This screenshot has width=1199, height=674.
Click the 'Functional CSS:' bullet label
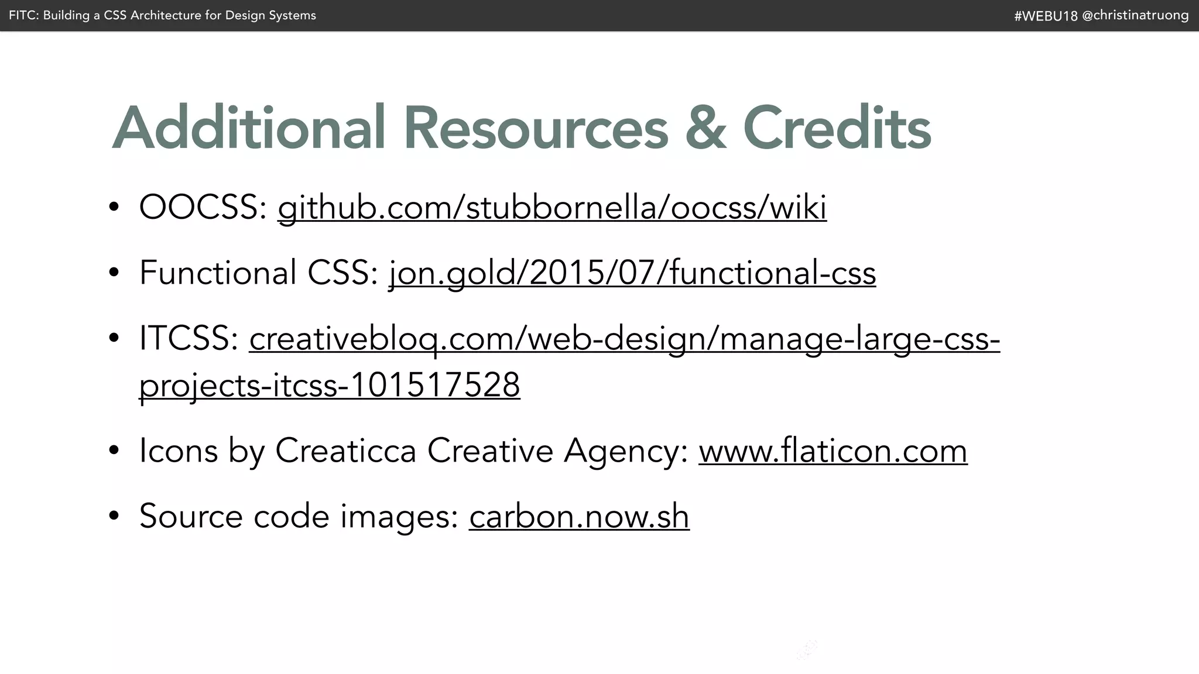click(x=259, y=273)
